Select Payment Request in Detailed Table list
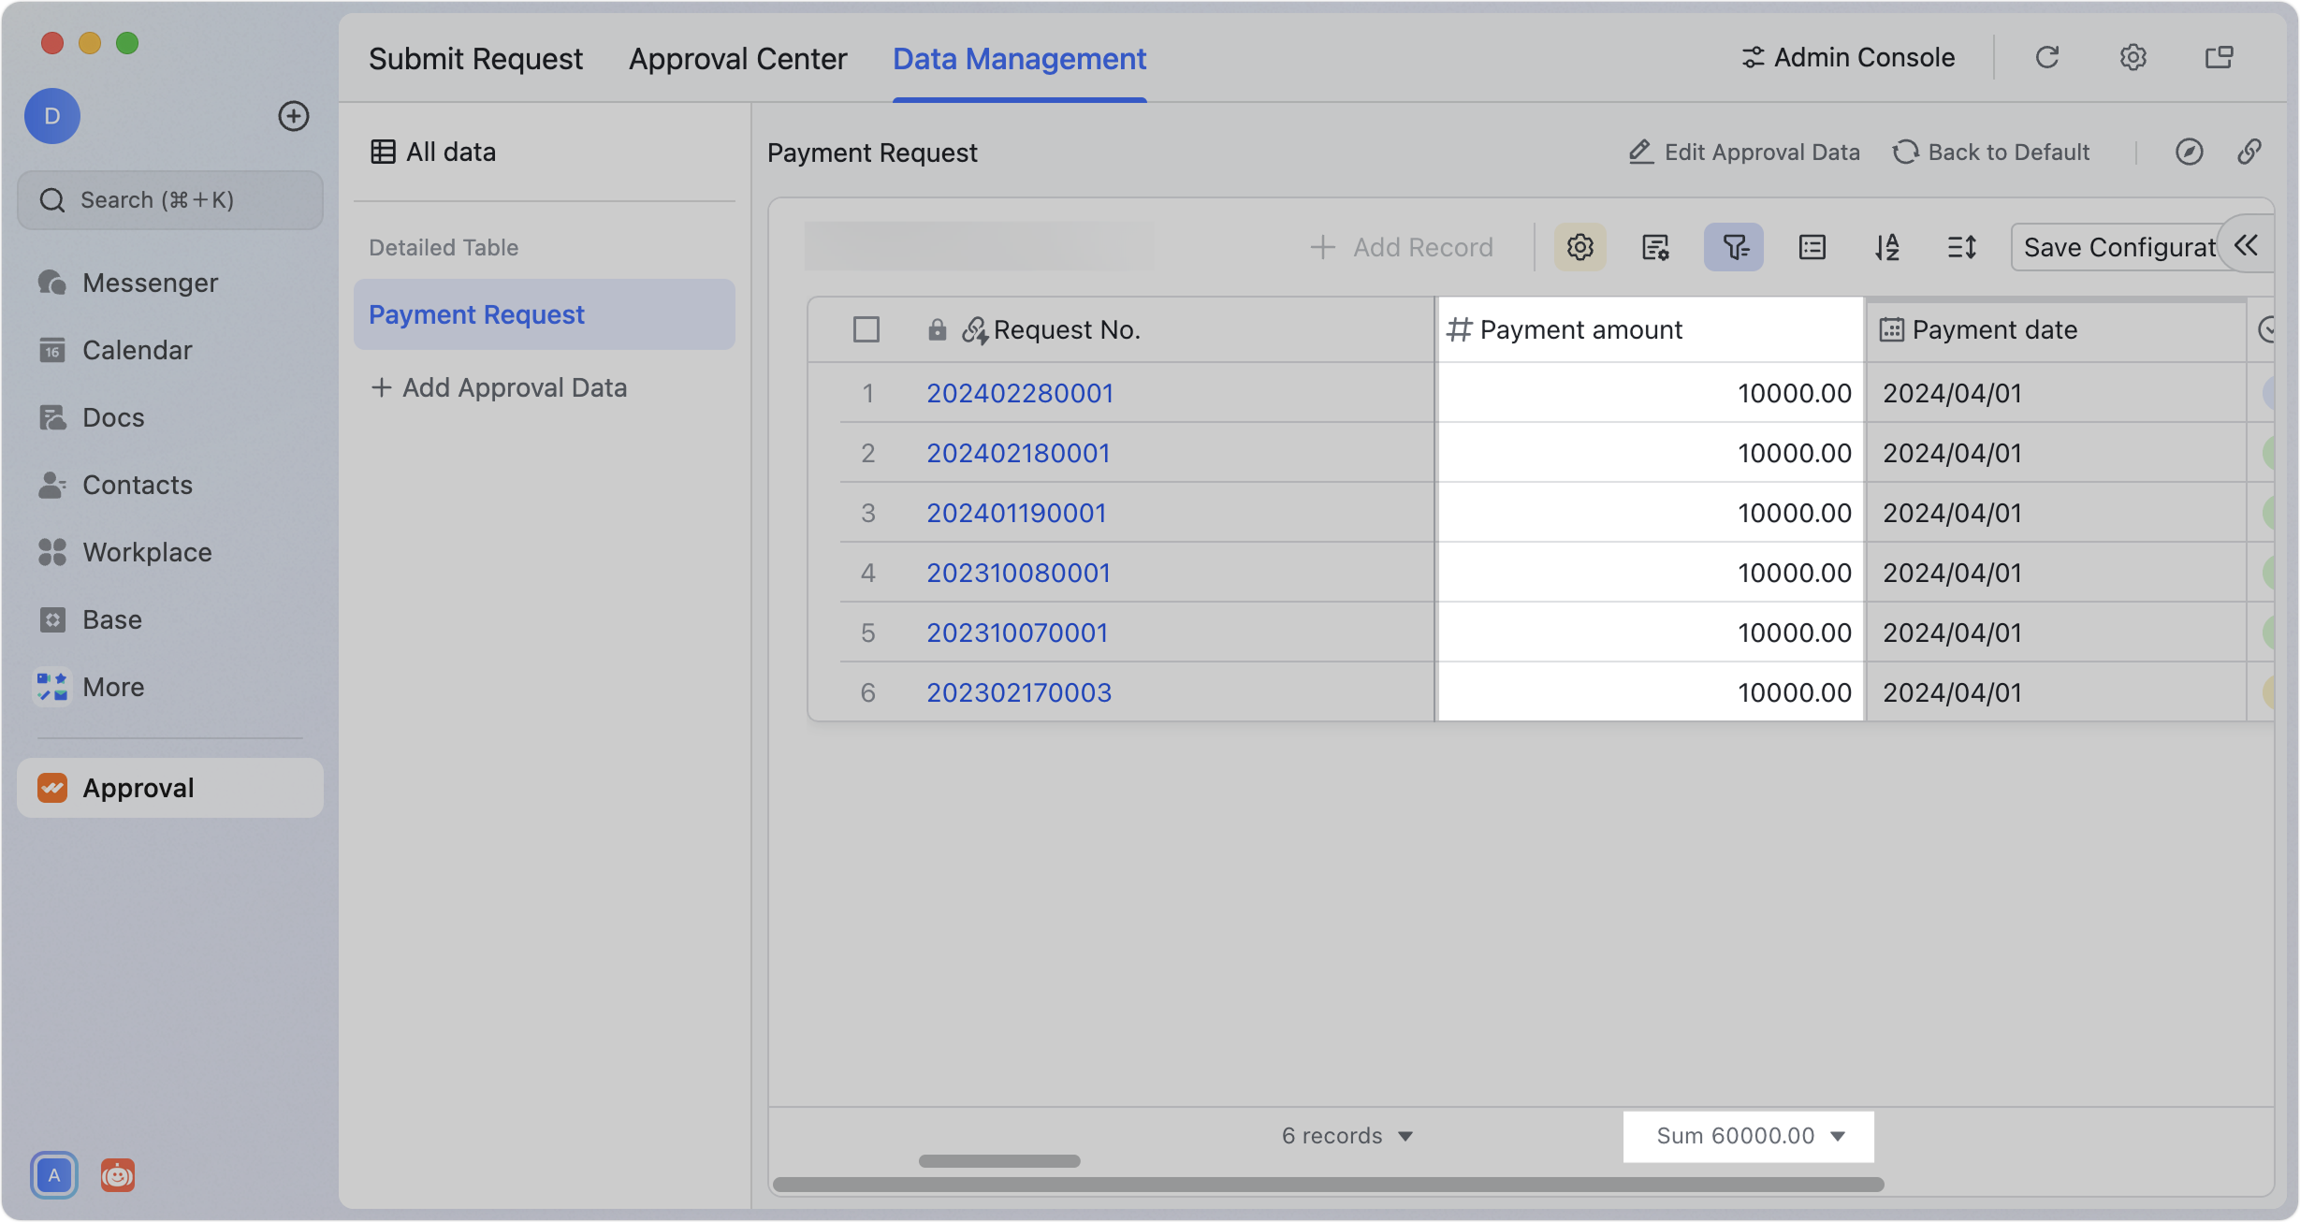 (x=545, y=314)
